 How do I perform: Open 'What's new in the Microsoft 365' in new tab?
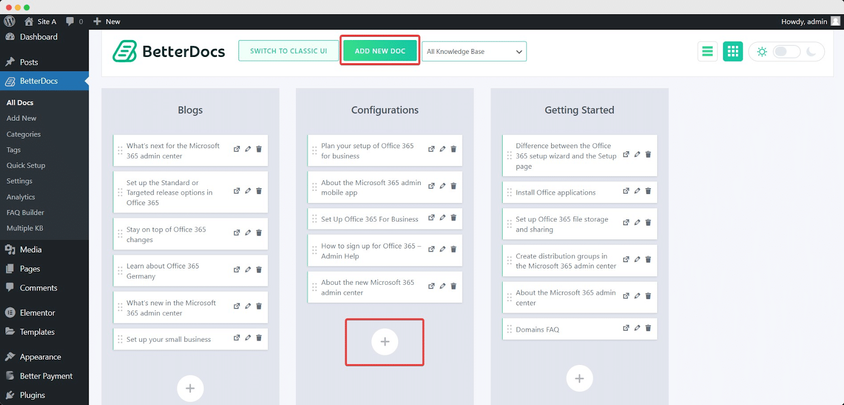237,306
